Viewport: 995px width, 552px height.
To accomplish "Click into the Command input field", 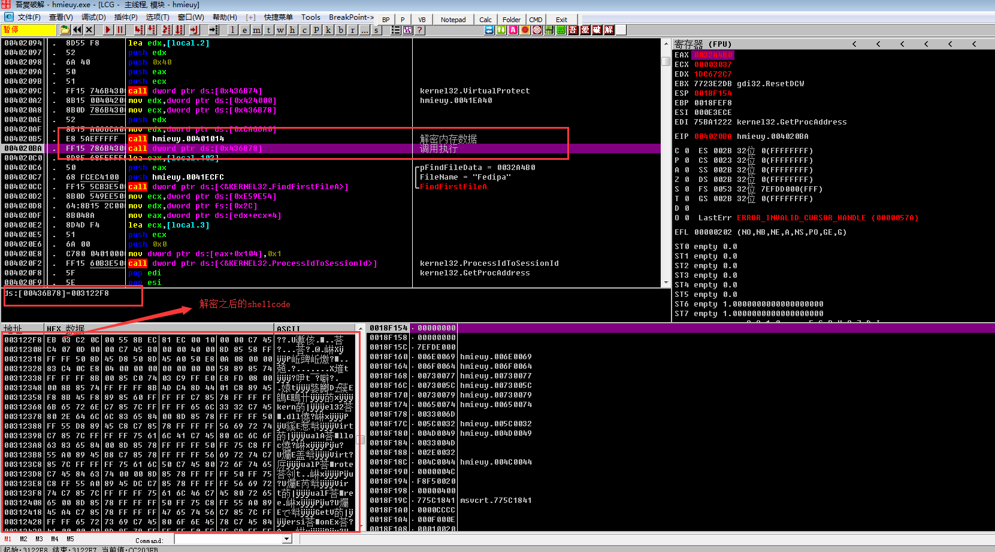I will click(228, 539).
